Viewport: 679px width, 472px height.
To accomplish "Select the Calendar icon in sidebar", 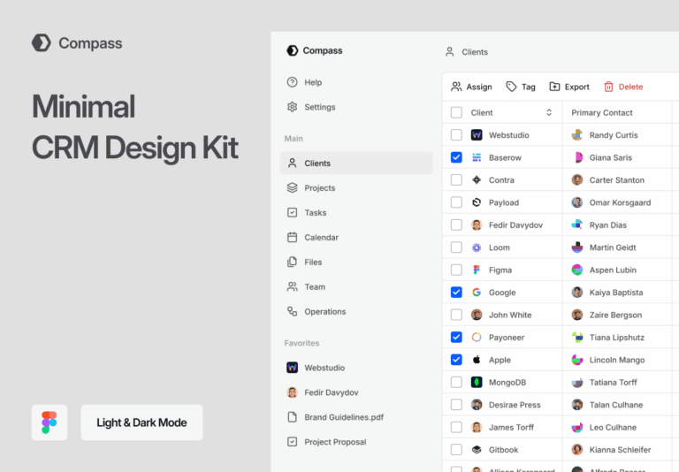I will (293, 238).
